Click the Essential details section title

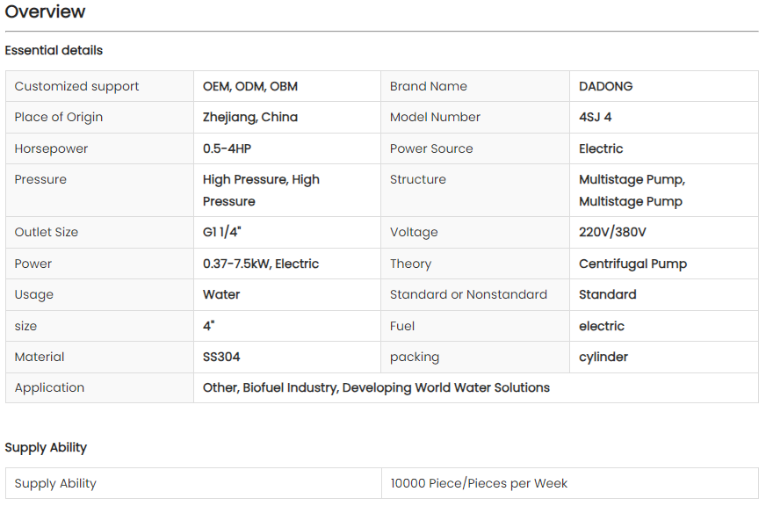click(54, 50)
